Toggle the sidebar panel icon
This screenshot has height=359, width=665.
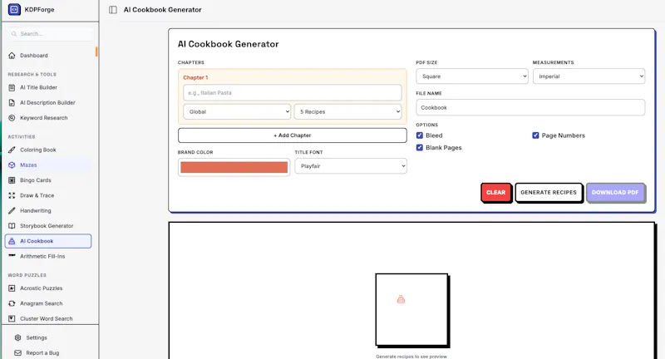(113, 10)
